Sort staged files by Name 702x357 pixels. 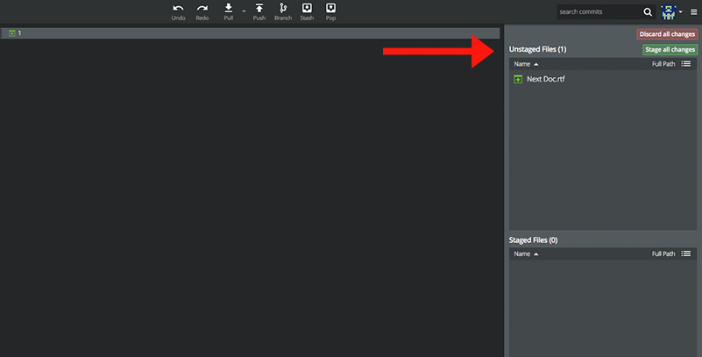point(526,254)
